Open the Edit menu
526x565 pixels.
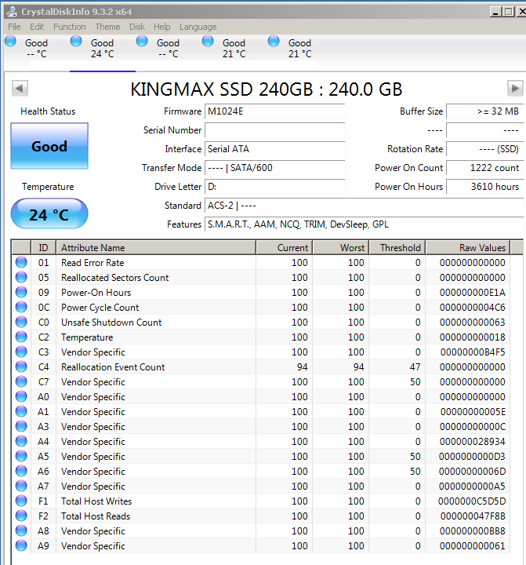37,27
